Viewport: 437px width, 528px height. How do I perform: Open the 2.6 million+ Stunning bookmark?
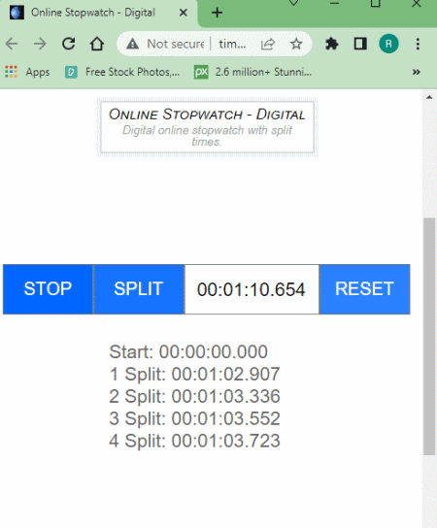click(252, 72)
